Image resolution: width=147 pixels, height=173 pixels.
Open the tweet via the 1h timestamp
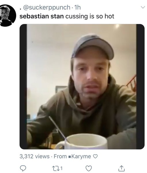pyautogui.click(x=78, y=7)
